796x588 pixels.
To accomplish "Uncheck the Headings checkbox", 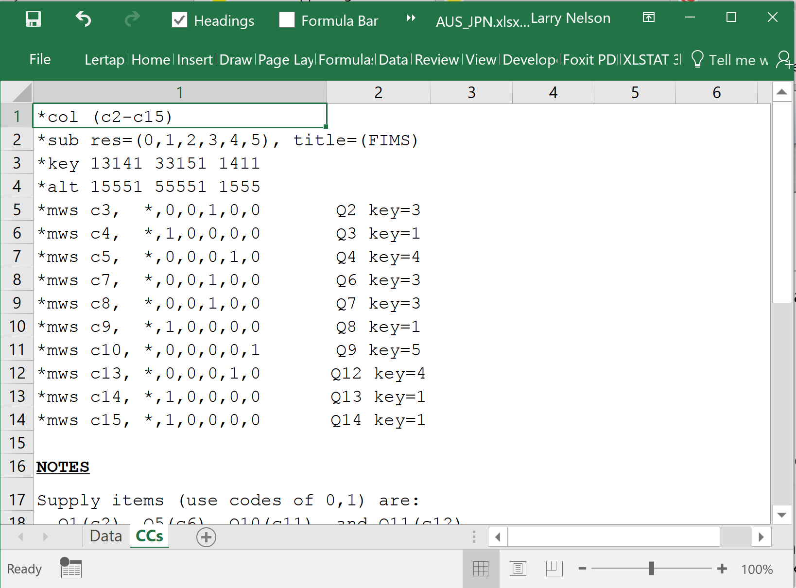I will (180, 20).
